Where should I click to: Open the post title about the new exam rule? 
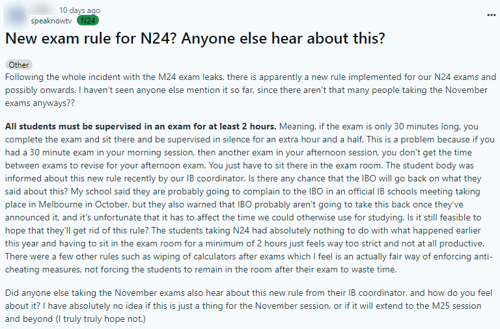tap(195, 38)
